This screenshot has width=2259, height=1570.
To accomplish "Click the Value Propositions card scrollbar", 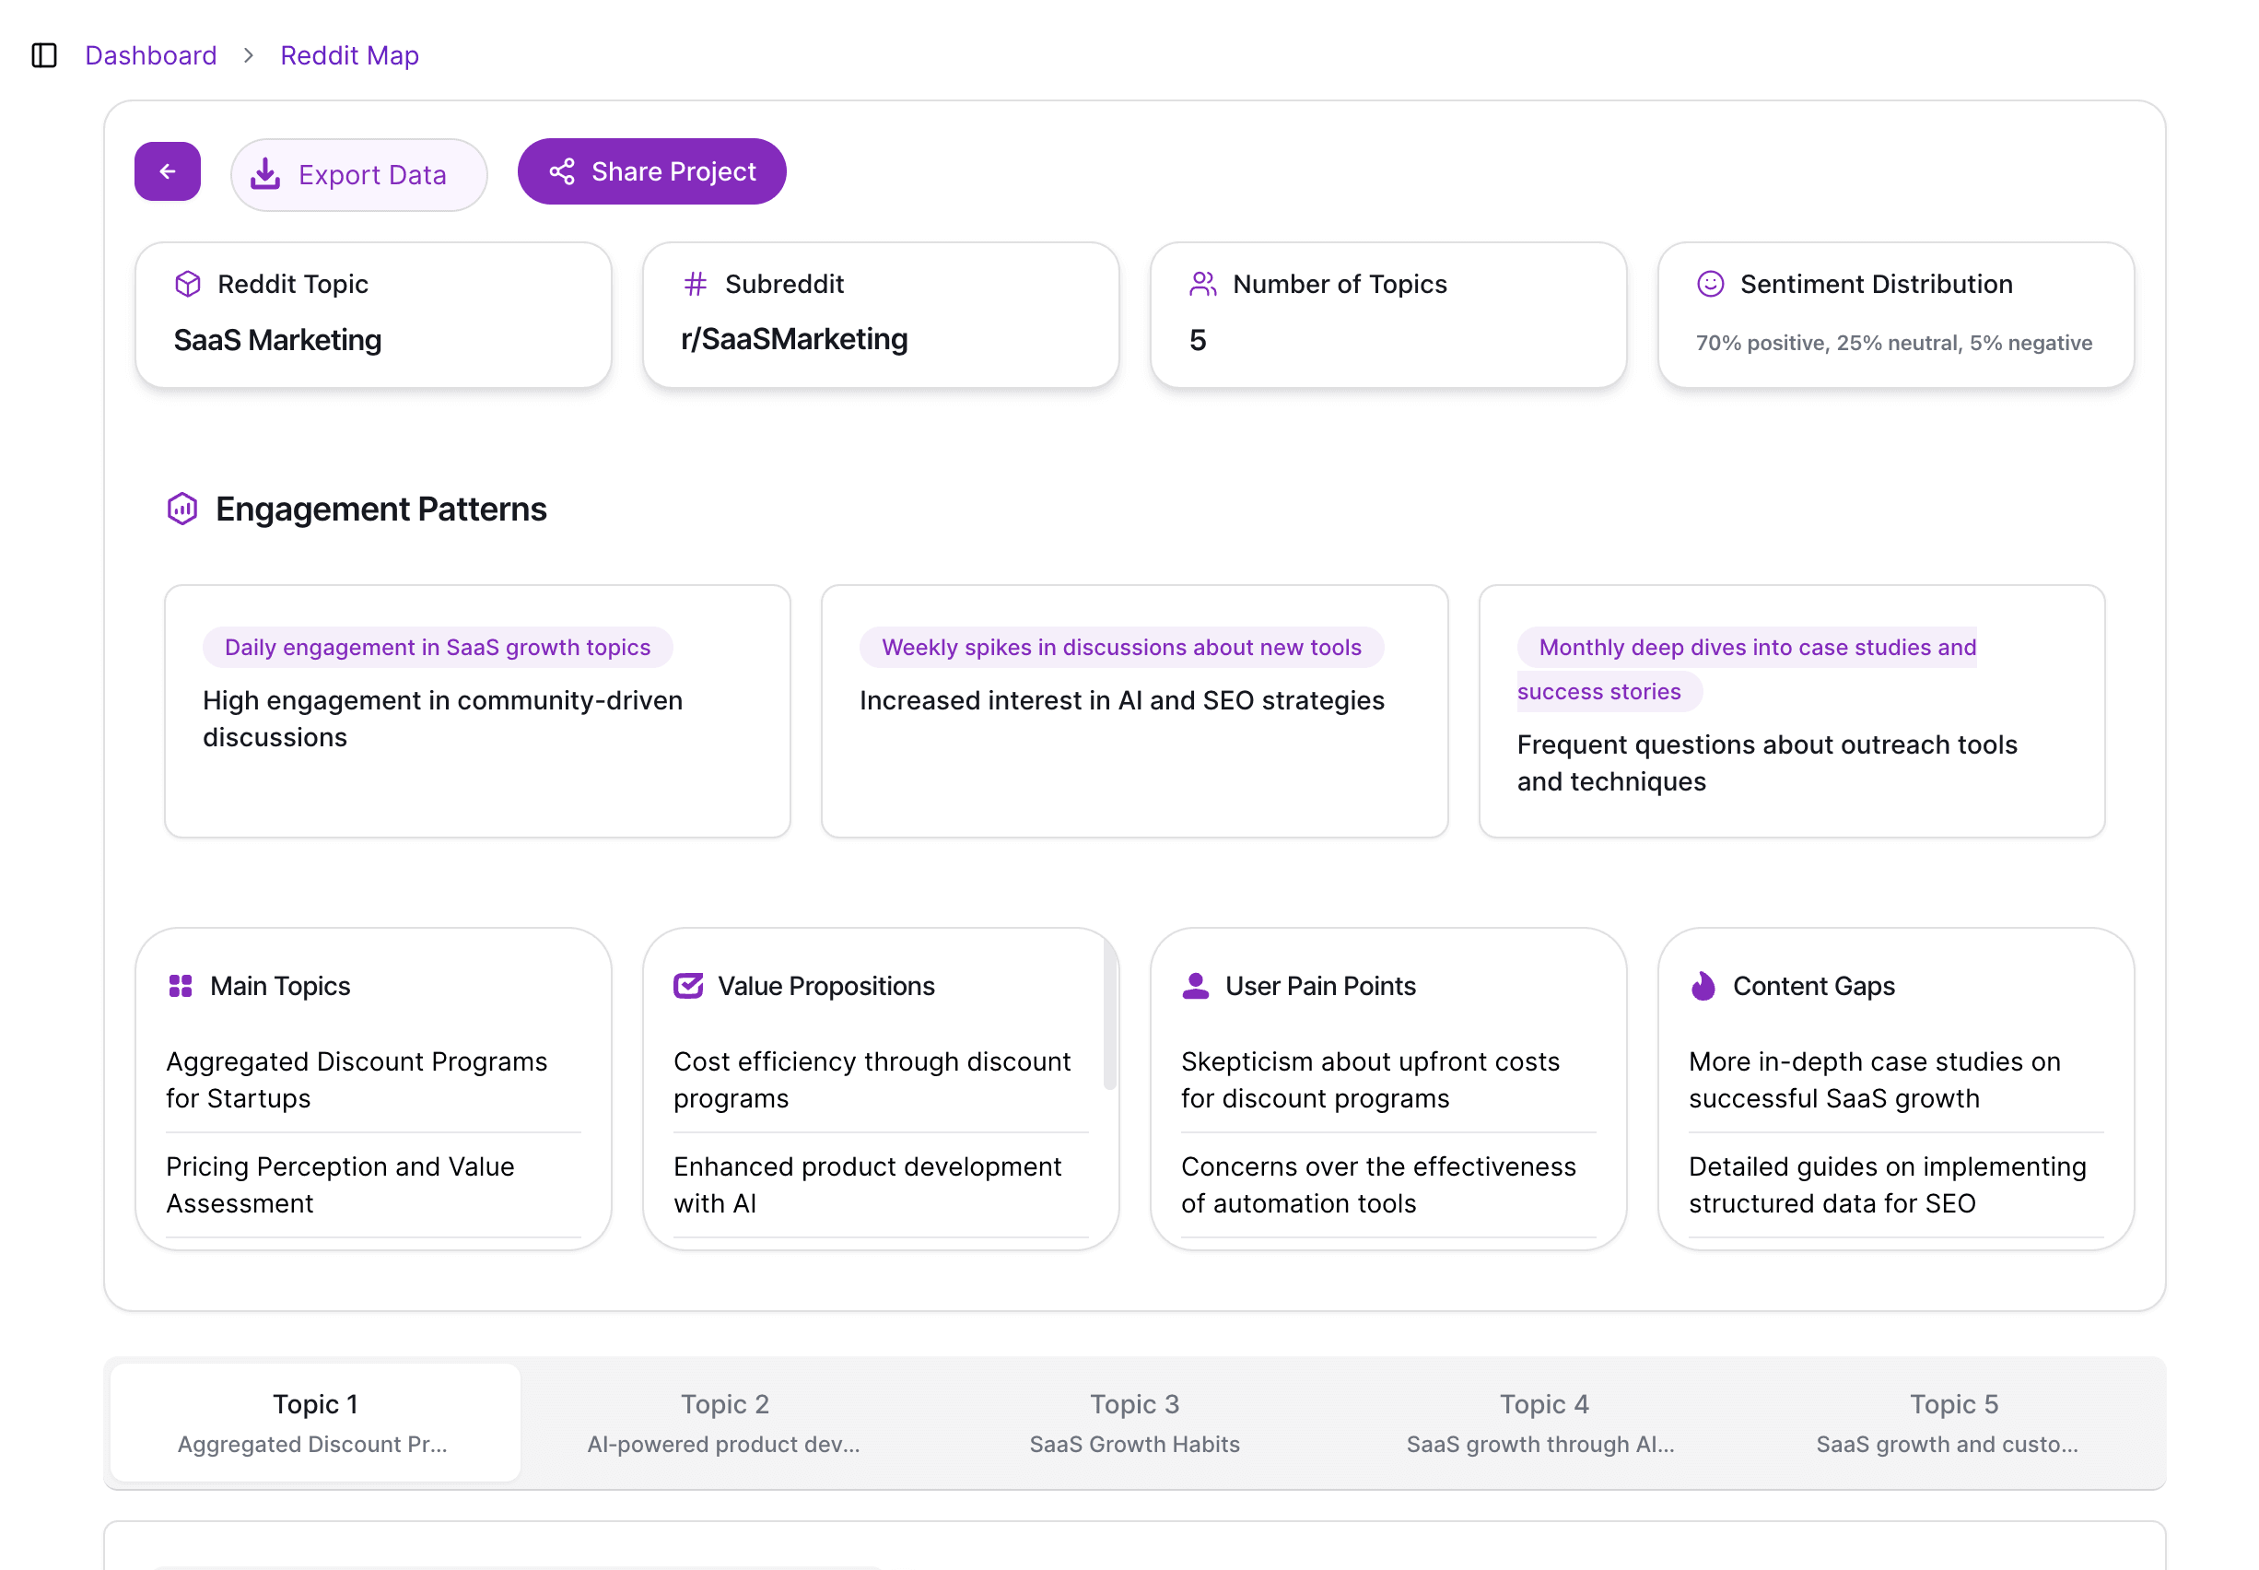I will pos(1109,1013).
